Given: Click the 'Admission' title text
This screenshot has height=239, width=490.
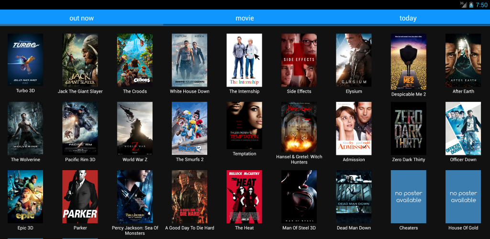Looking at the screenshot, I should [354, 160].
